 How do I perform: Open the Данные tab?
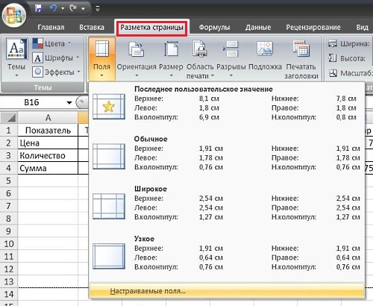[x=258, y=27]
